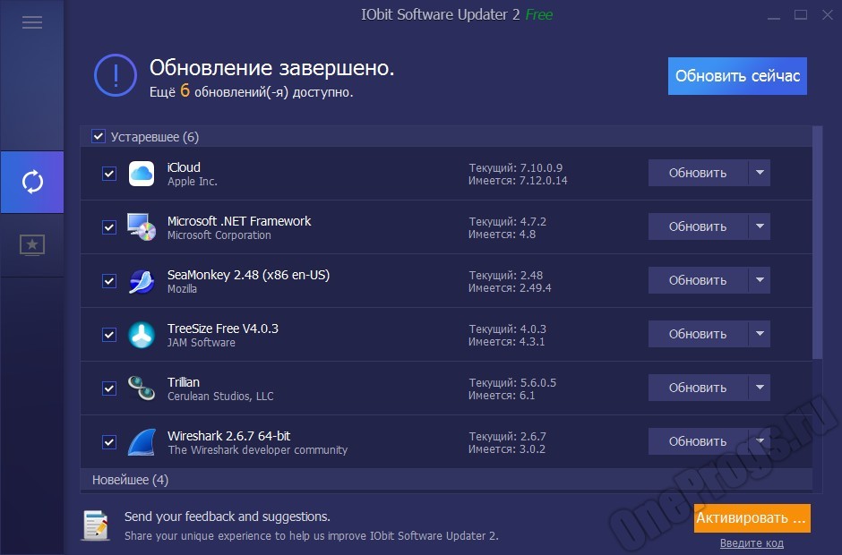Open the update refresh sidebar tab

[x=32, y=182]
